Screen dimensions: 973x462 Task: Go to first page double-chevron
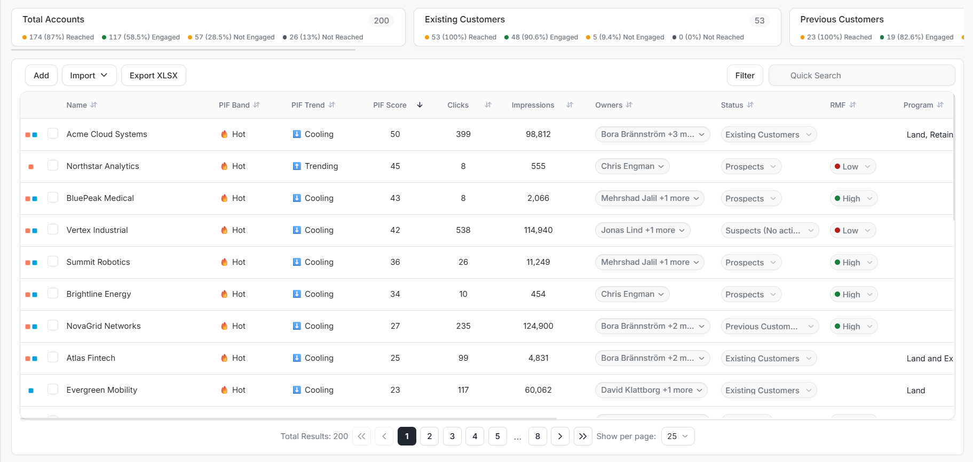coord(361,436)
